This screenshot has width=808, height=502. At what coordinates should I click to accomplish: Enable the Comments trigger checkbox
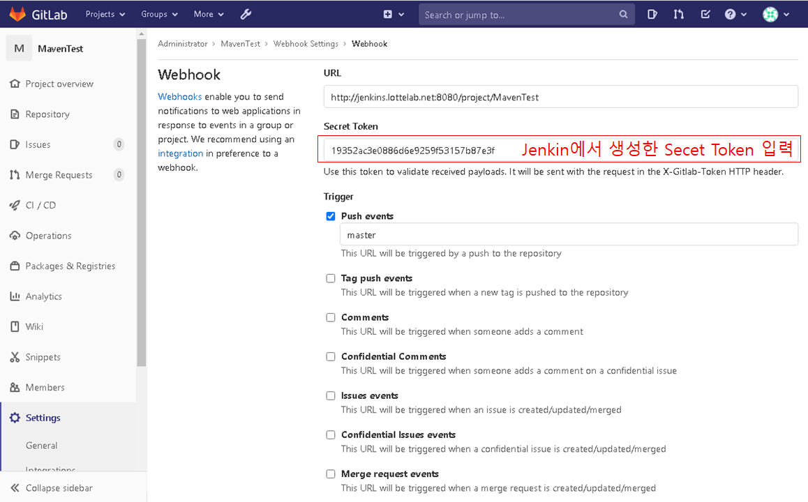coord(331,318)
